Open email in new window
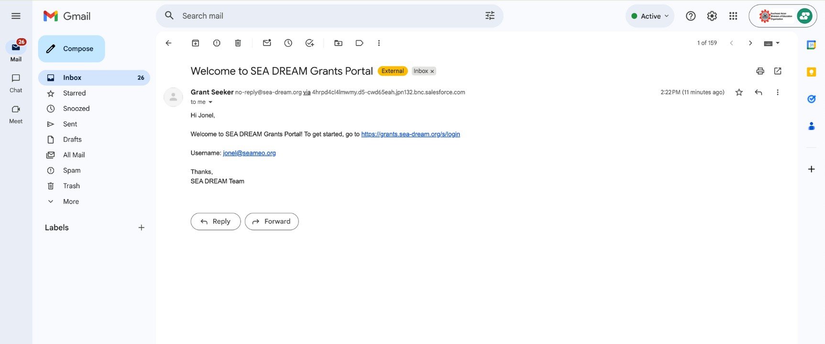The image size is (825, 344). [778, 71]
